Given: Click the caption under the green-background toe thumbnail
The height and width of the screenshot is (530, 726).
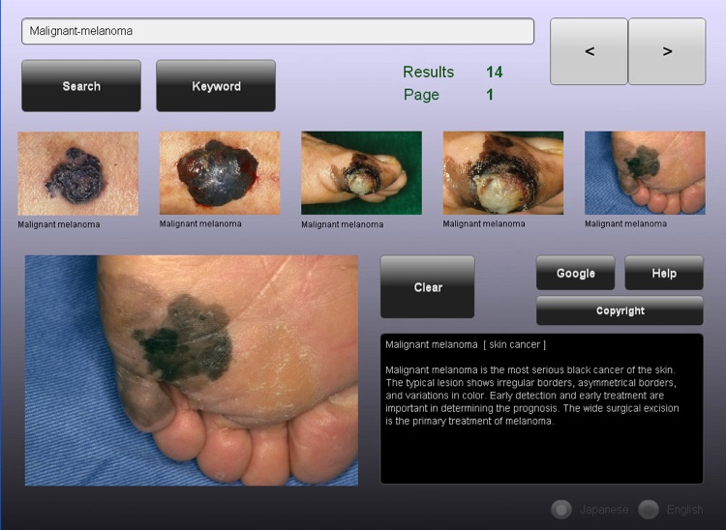Looking at the screenshot, I should (x=342, y=224).
